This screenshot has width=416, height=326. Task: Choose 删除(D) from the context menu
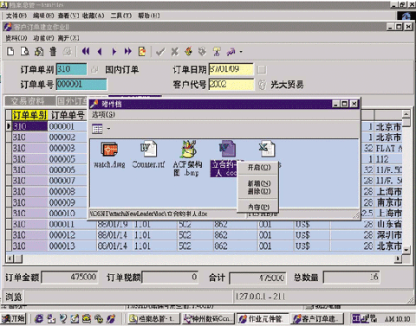(259, 191)
